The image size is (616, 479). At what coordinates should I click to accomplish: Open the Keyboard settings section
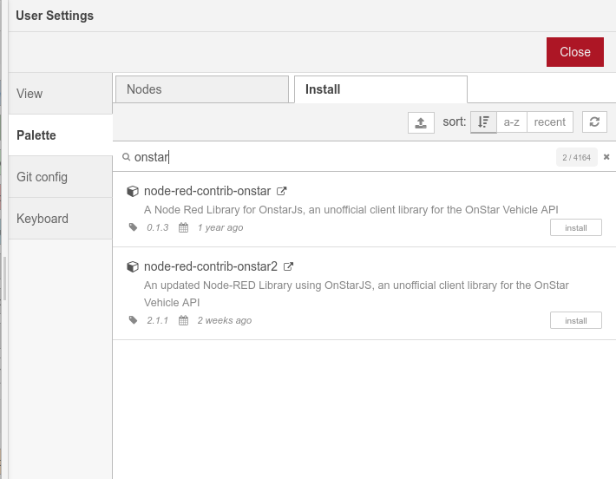pos(60,219)
